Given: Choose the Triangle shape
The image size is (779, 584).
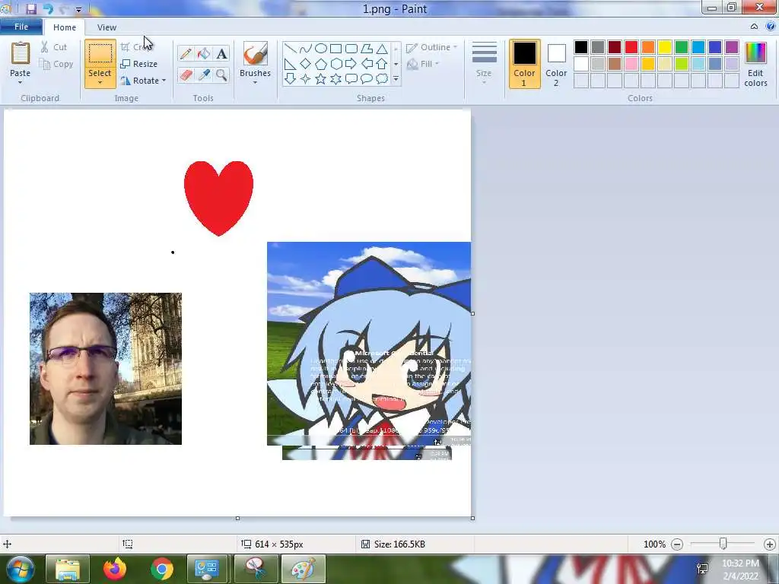Looking at the screenshot, I should pos(382,49).
